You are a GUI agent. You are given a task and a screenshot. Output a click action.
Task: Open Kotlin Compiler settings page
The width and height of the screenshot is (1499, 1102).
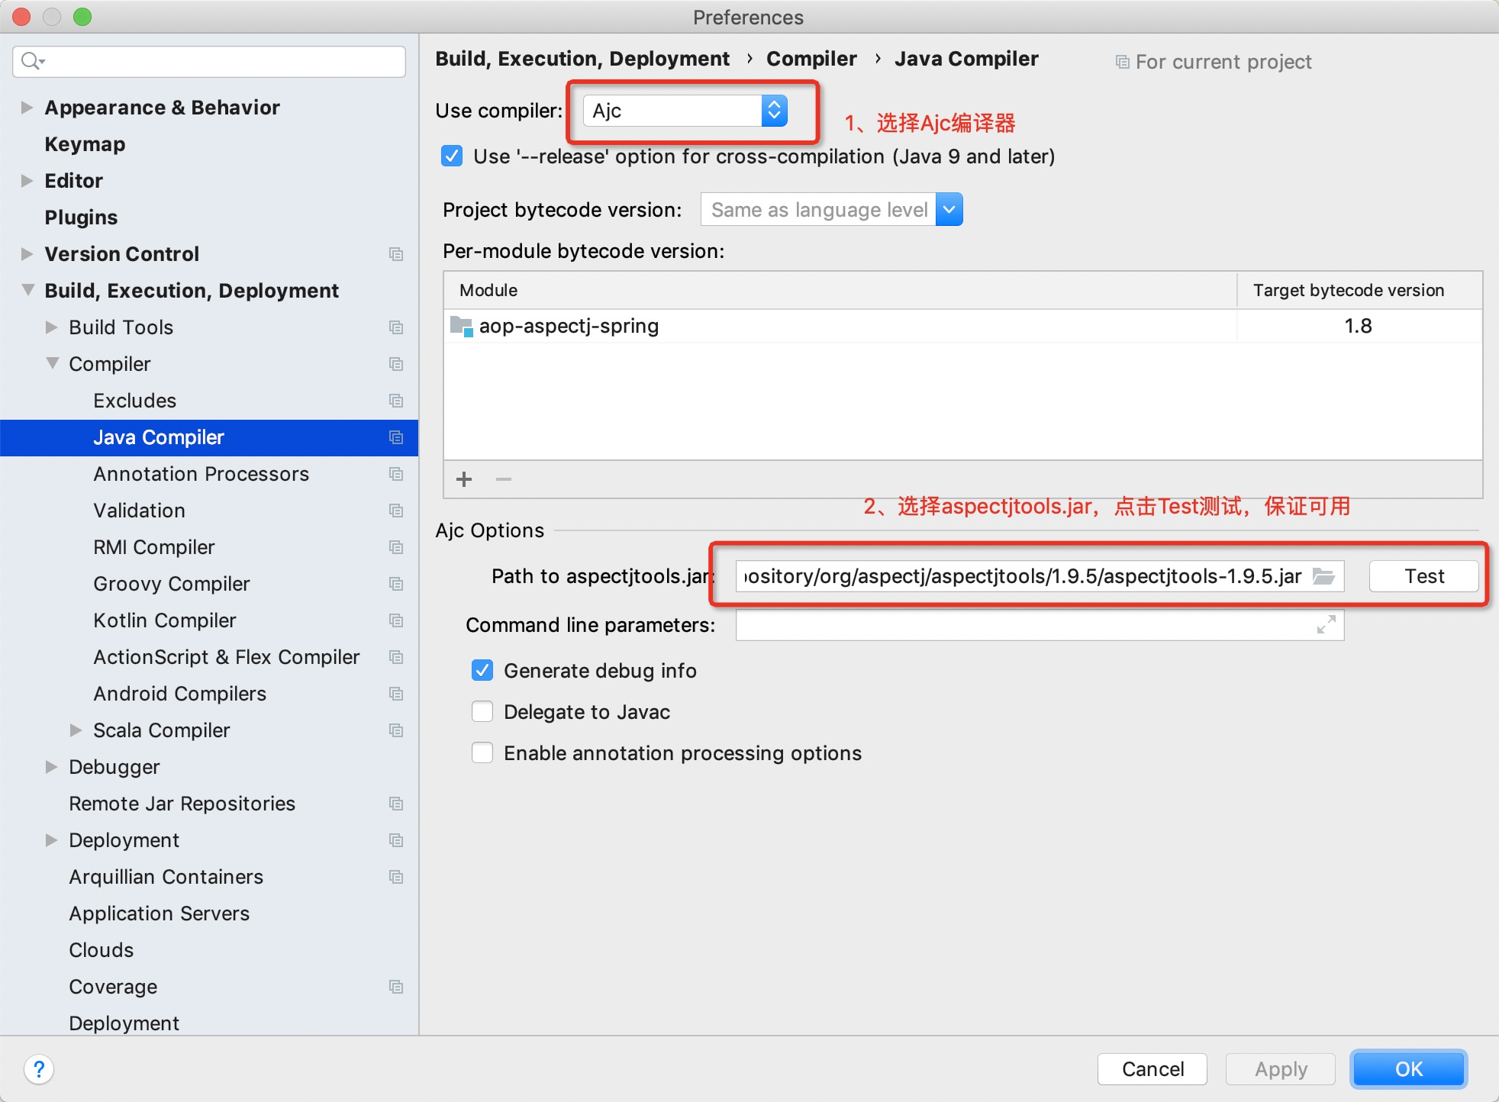coord(164,620)
